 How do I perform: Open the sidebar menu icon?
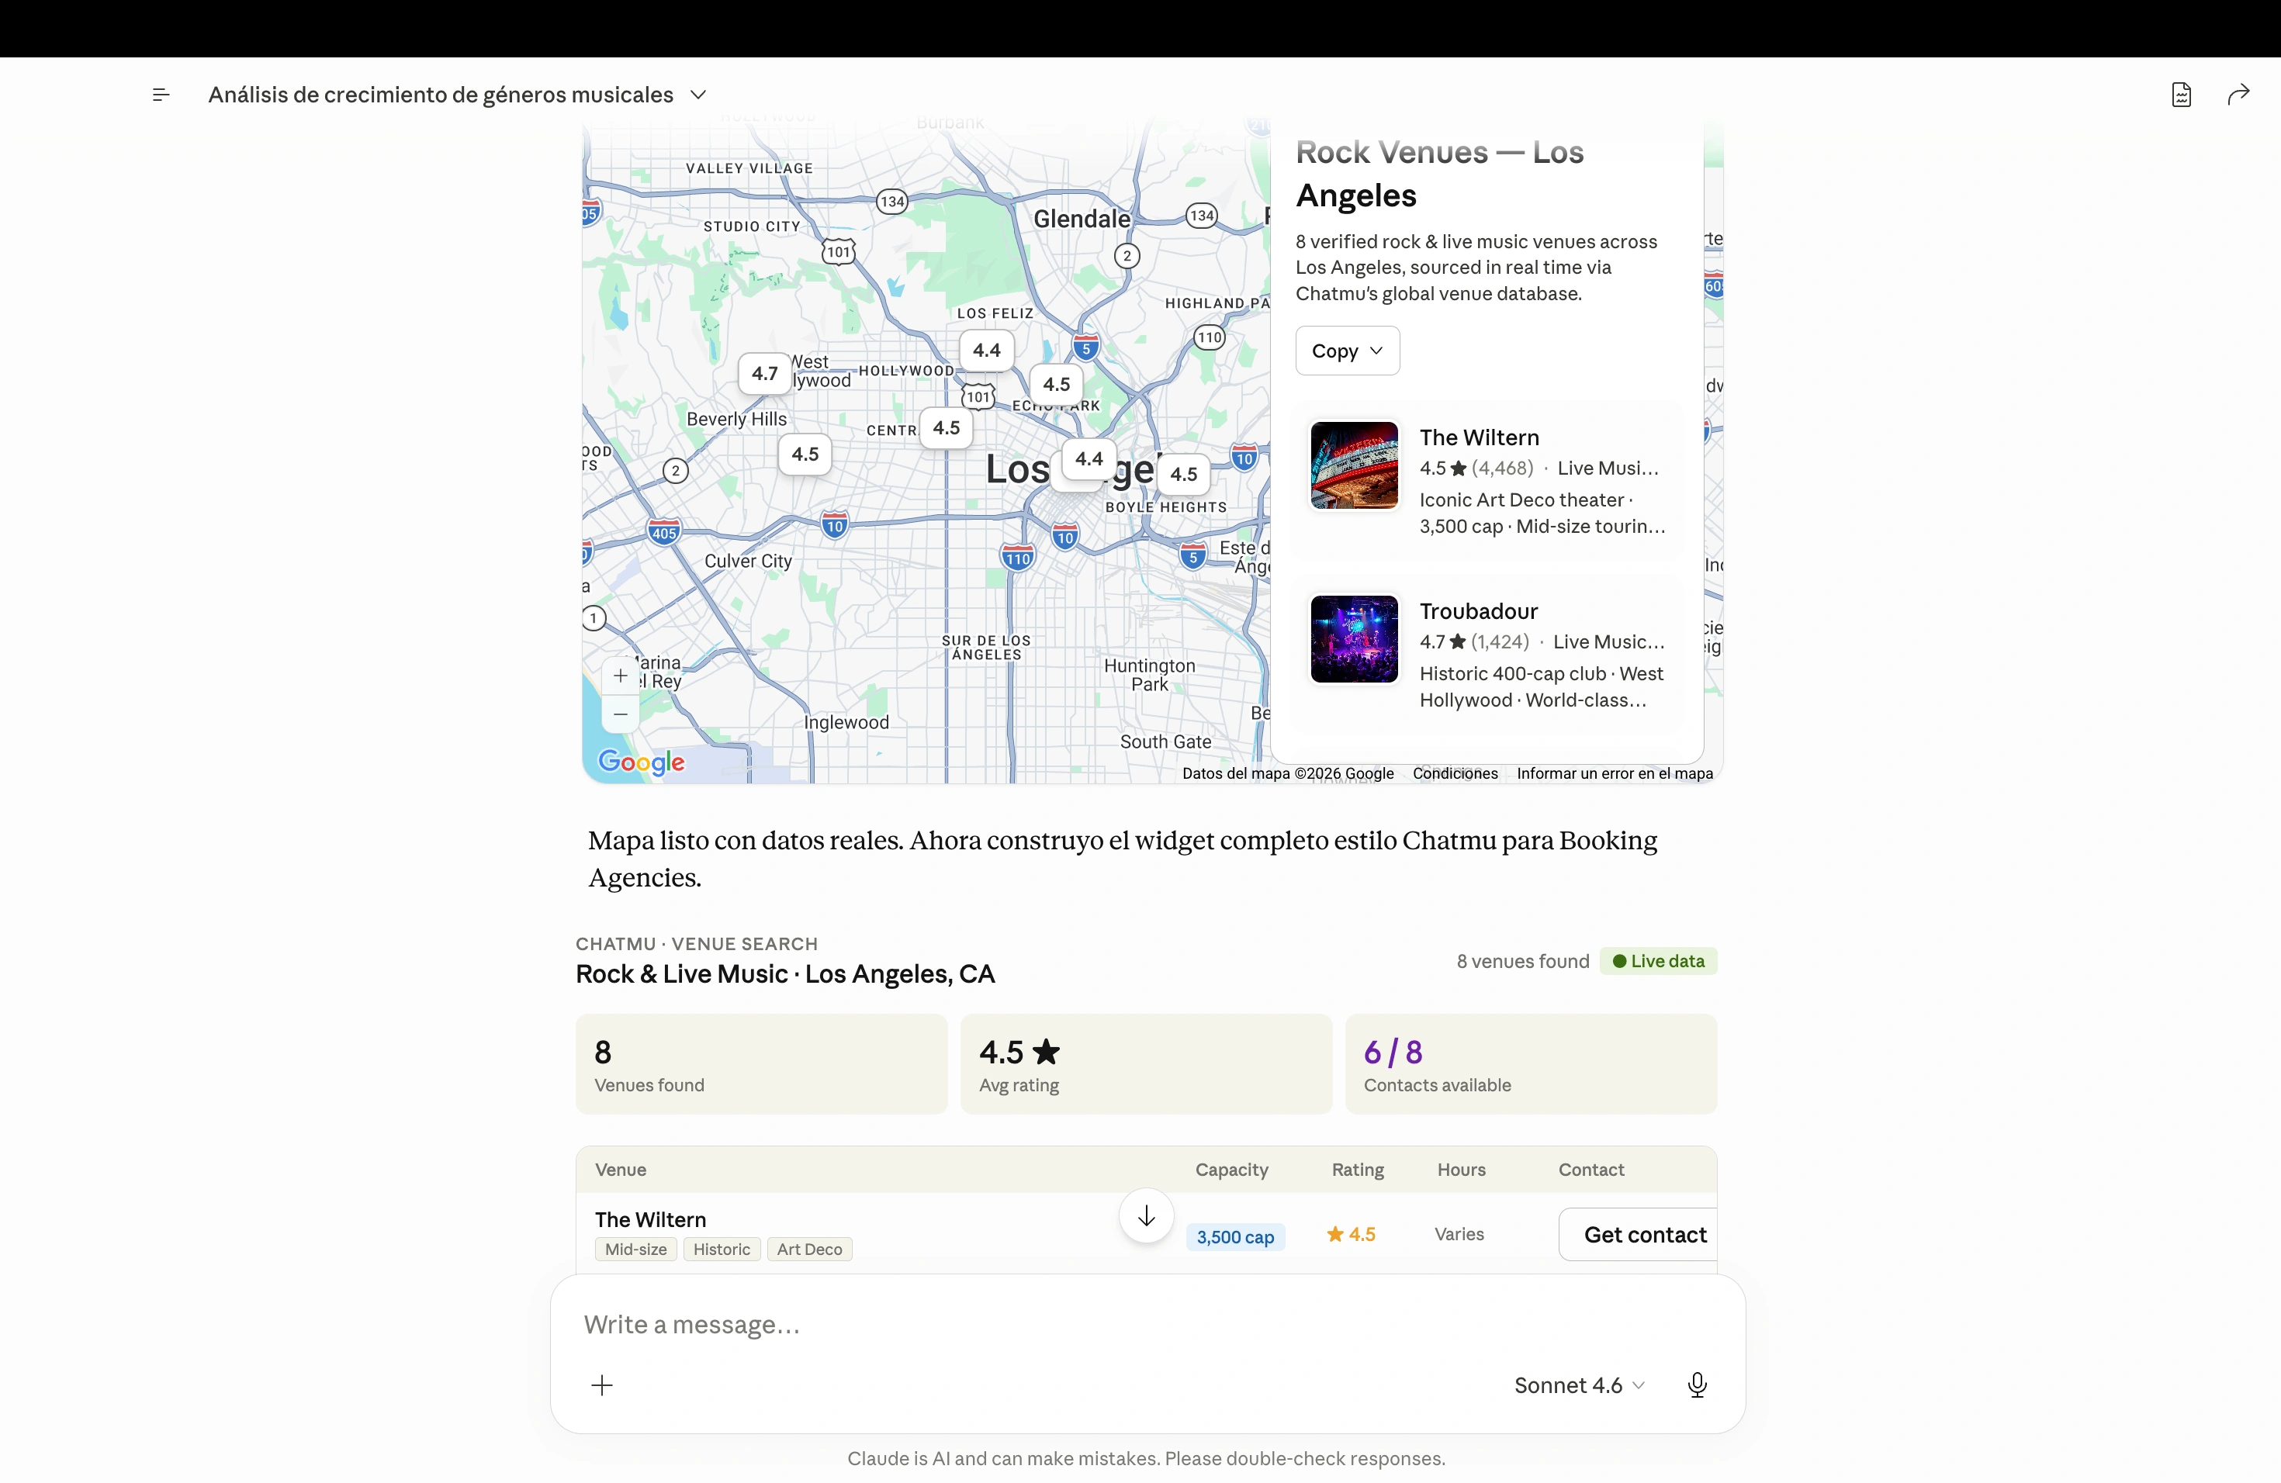click(161, 95)
